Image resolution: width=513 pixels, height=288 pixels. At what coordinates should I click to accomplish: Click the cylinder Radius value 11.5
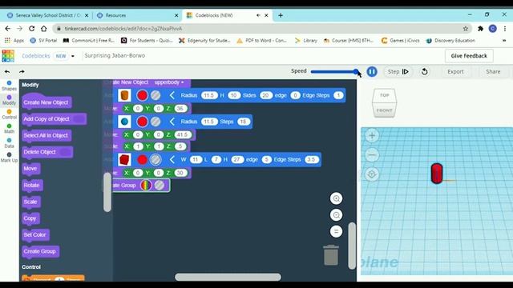[208, 95]
